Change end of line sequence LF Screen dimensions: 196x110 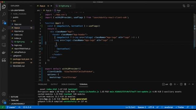click(x=157, y=107)
